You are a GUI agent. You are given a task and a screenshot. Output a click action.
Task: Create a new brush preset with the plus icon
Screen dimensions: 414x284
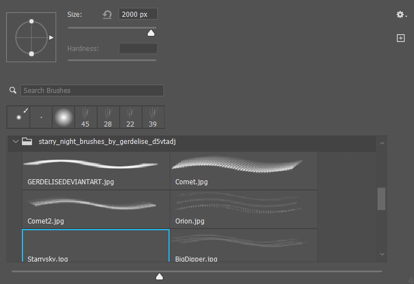click(x=401, y=38)
